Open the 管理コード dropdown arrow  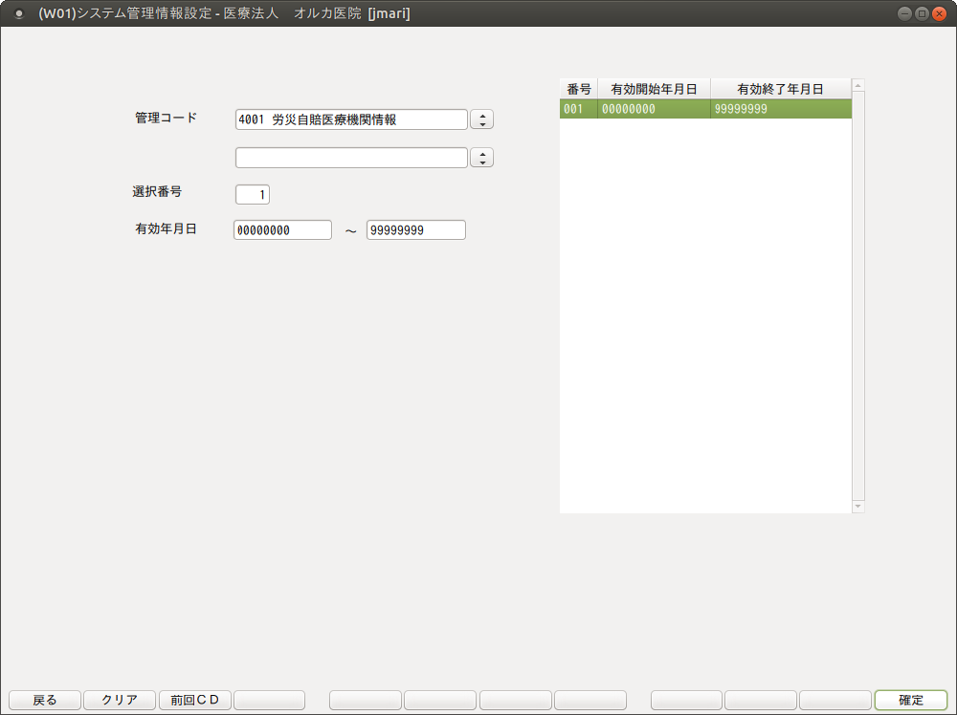point(483,119)
